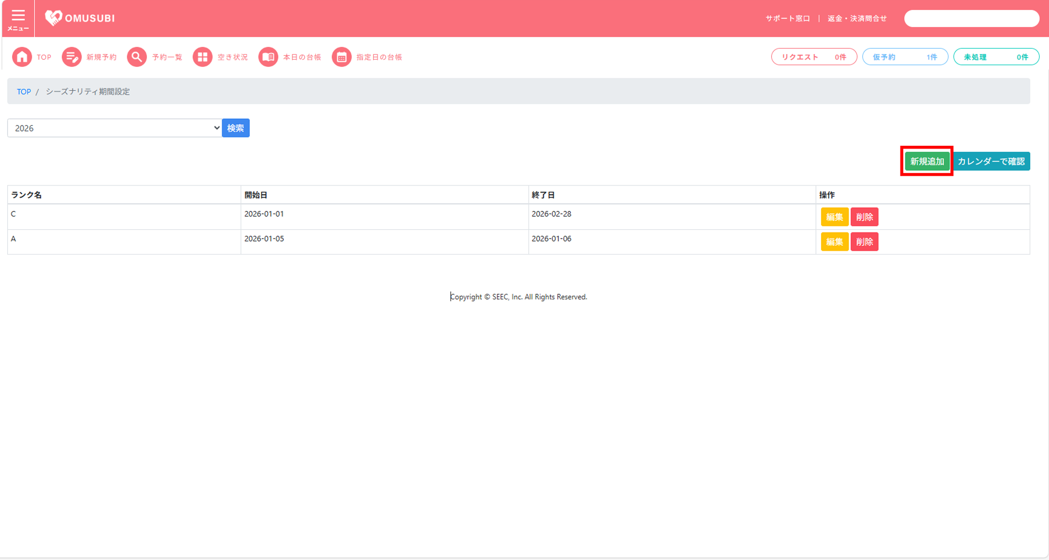1049x560 pixels.
Task: Open the サポート窓口 link
Action: click(788, 19)
